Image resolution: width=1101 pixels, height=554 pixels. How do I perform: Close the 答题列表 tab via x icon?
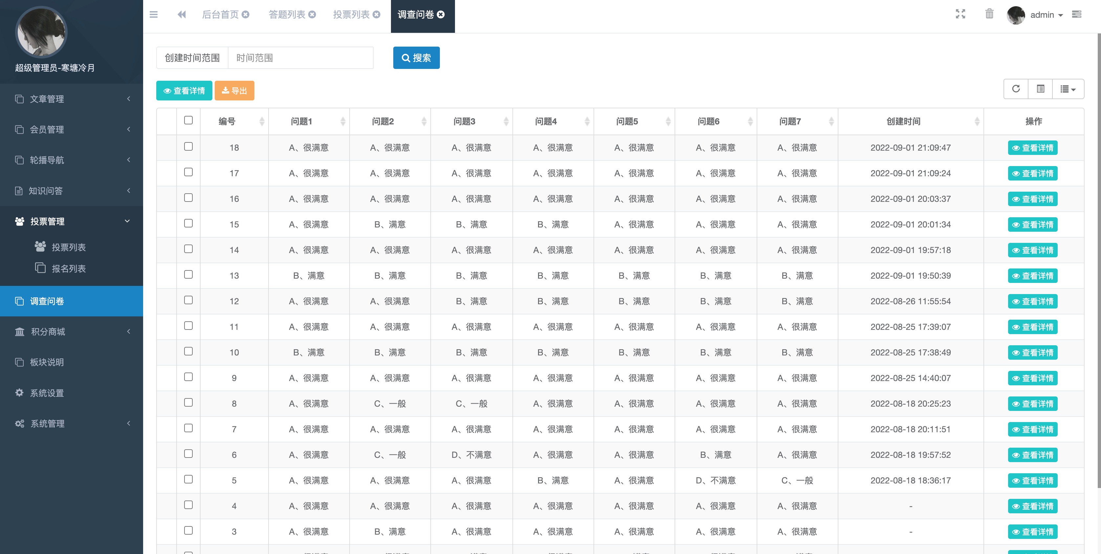pos(313,14)
